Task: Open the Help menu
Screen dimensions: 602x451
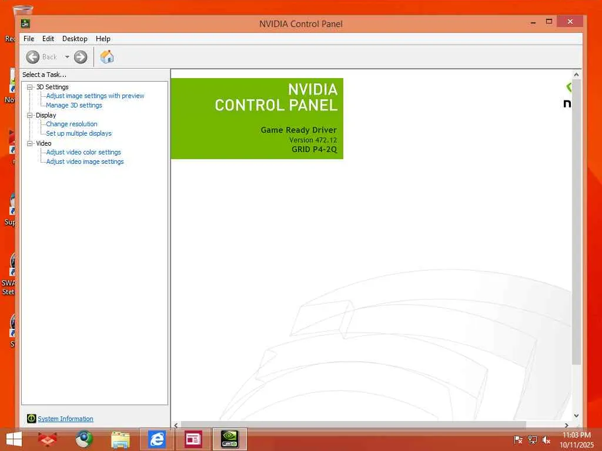Action: 103,39
